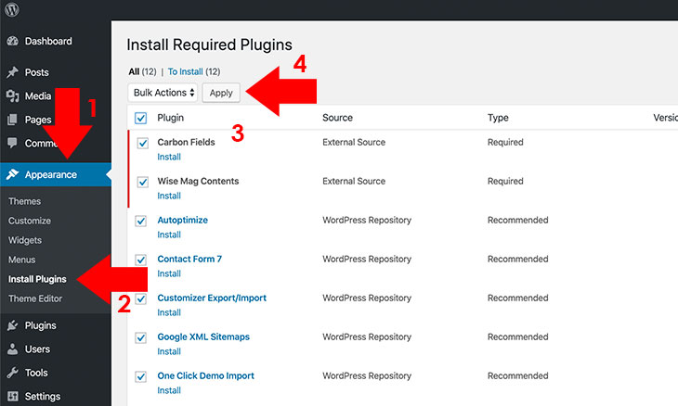Show the All (12) plugins filter
The width and height of the screenshot is (678, 406).
142,71
